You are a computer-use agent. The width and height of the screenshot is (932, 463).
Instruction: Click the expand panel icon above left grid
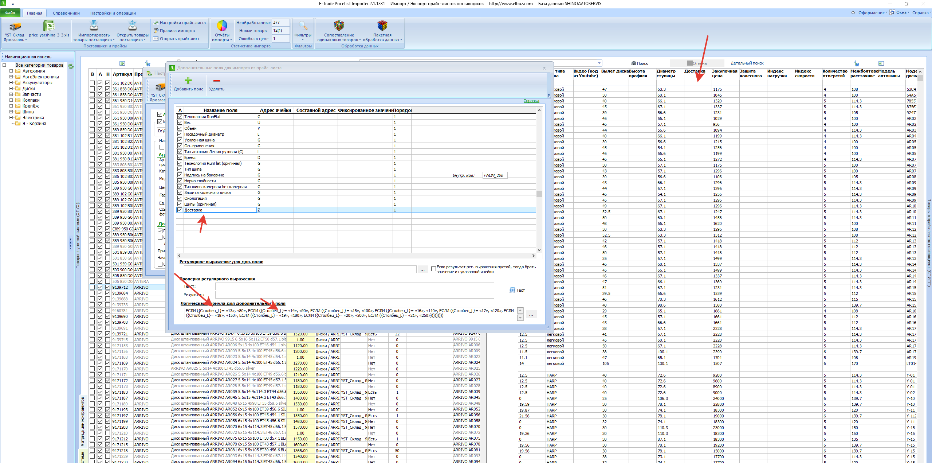coord(122,63)
